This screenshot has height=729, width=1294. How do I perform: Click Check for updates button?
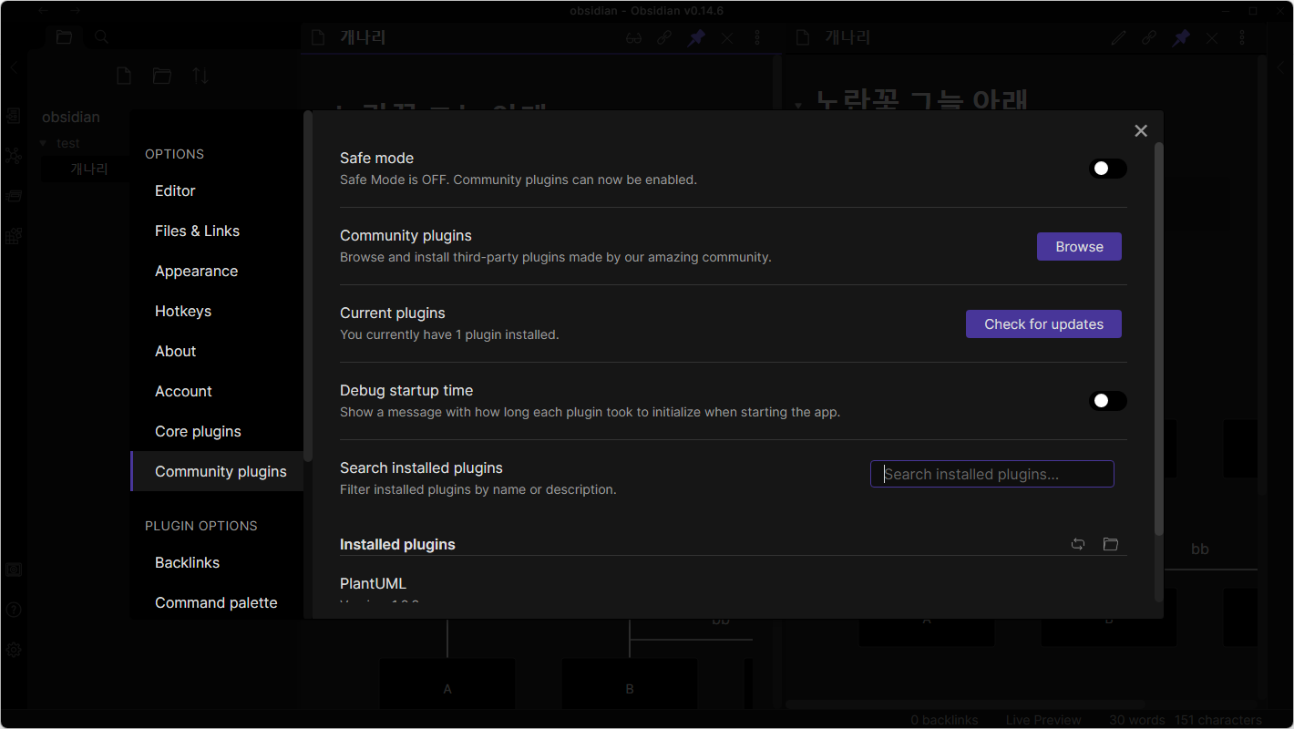[1043, 324]
